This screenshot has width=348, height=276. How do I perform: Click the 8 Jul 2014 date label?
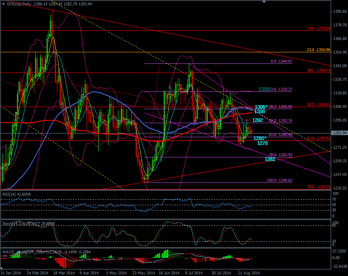tap(194, 273)
